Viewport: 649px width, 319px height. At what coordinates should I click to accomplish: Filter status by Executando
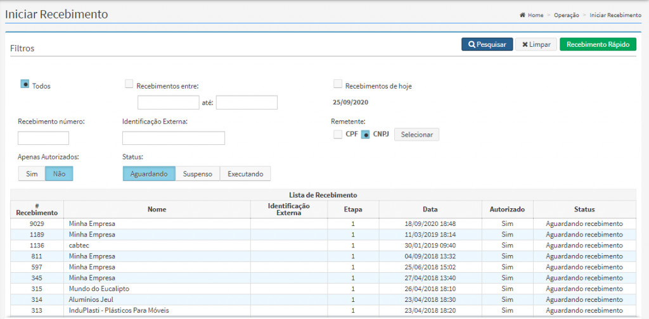pos(245,174)
